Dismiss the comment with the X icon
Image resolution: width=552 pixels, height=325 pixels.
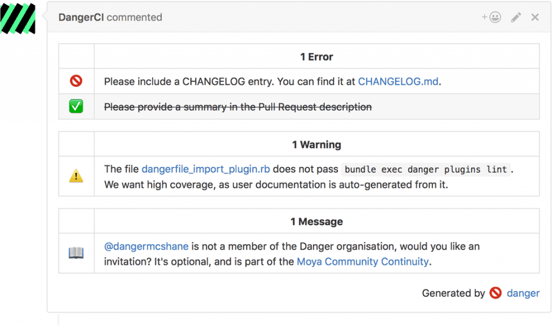[x=534, y=17]
